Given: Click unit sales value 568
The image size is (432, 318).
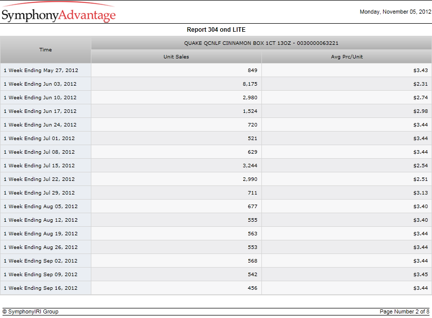Looking at the screenshot, I should [x=252, y=261].
